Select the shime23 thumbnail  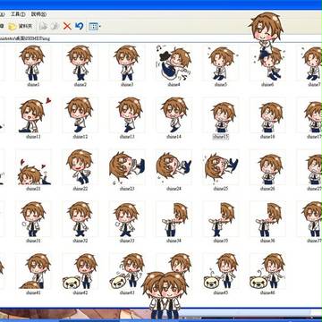click(127, 167)
